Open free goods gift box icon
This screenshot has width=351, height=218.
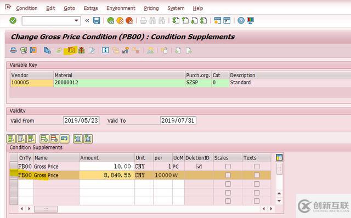(x=82, y=50)
